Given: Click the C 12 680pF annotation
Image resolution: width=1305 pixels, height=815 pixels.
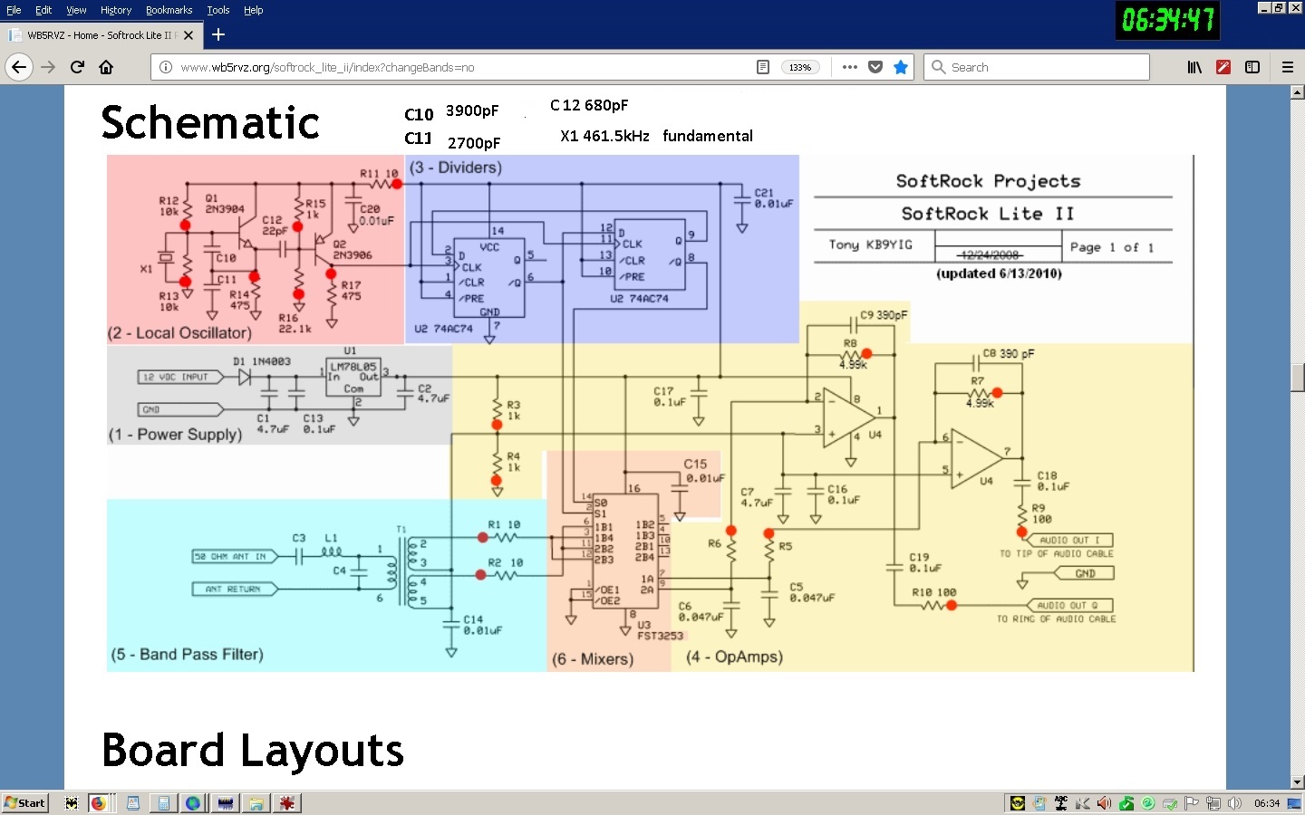Looking at the screenshot, I should (589, 105).
